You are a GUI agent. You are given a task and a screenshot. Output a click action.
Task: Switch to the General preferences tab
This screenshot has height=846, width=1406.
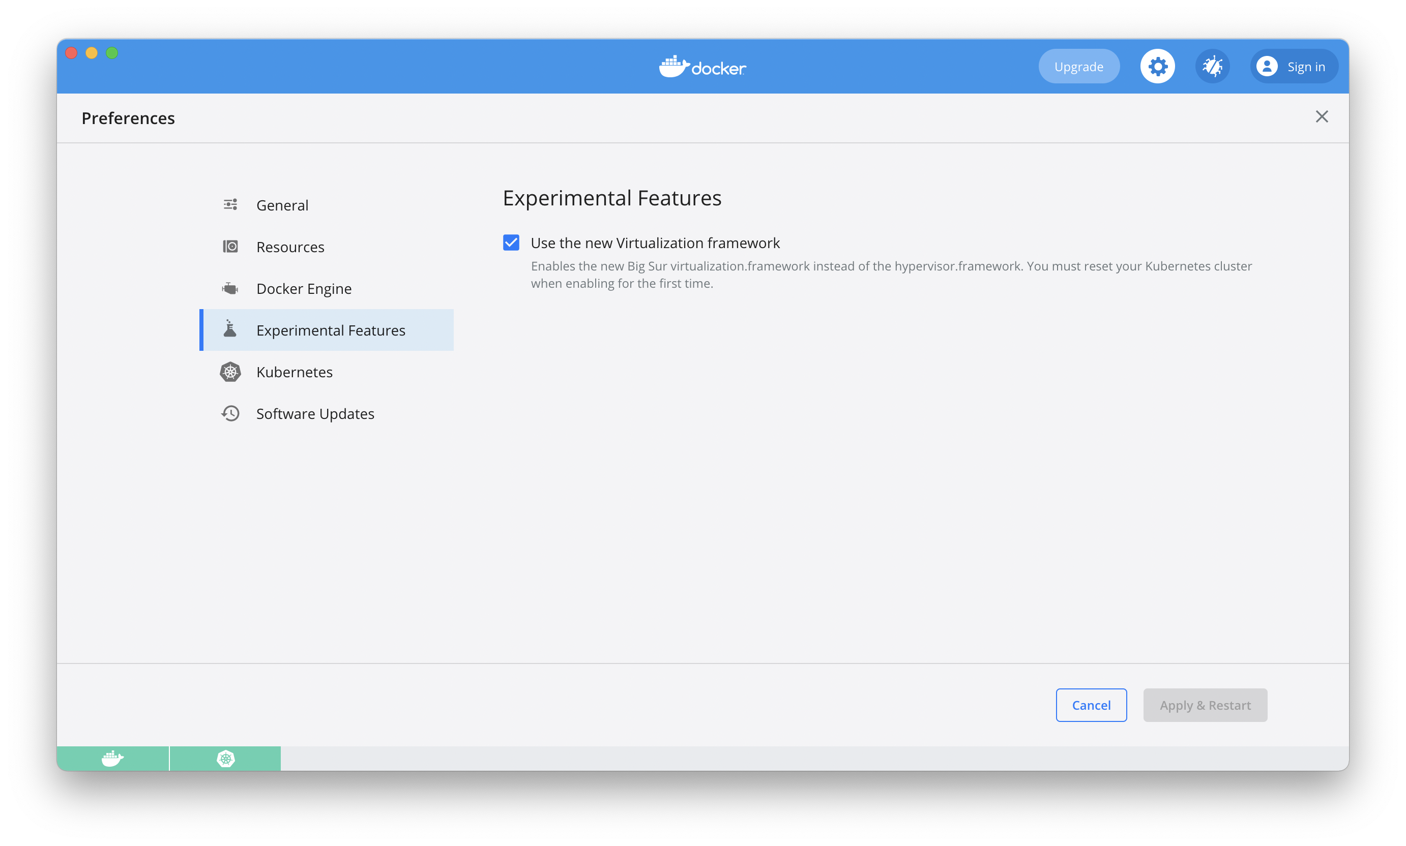tap(282, 205)
